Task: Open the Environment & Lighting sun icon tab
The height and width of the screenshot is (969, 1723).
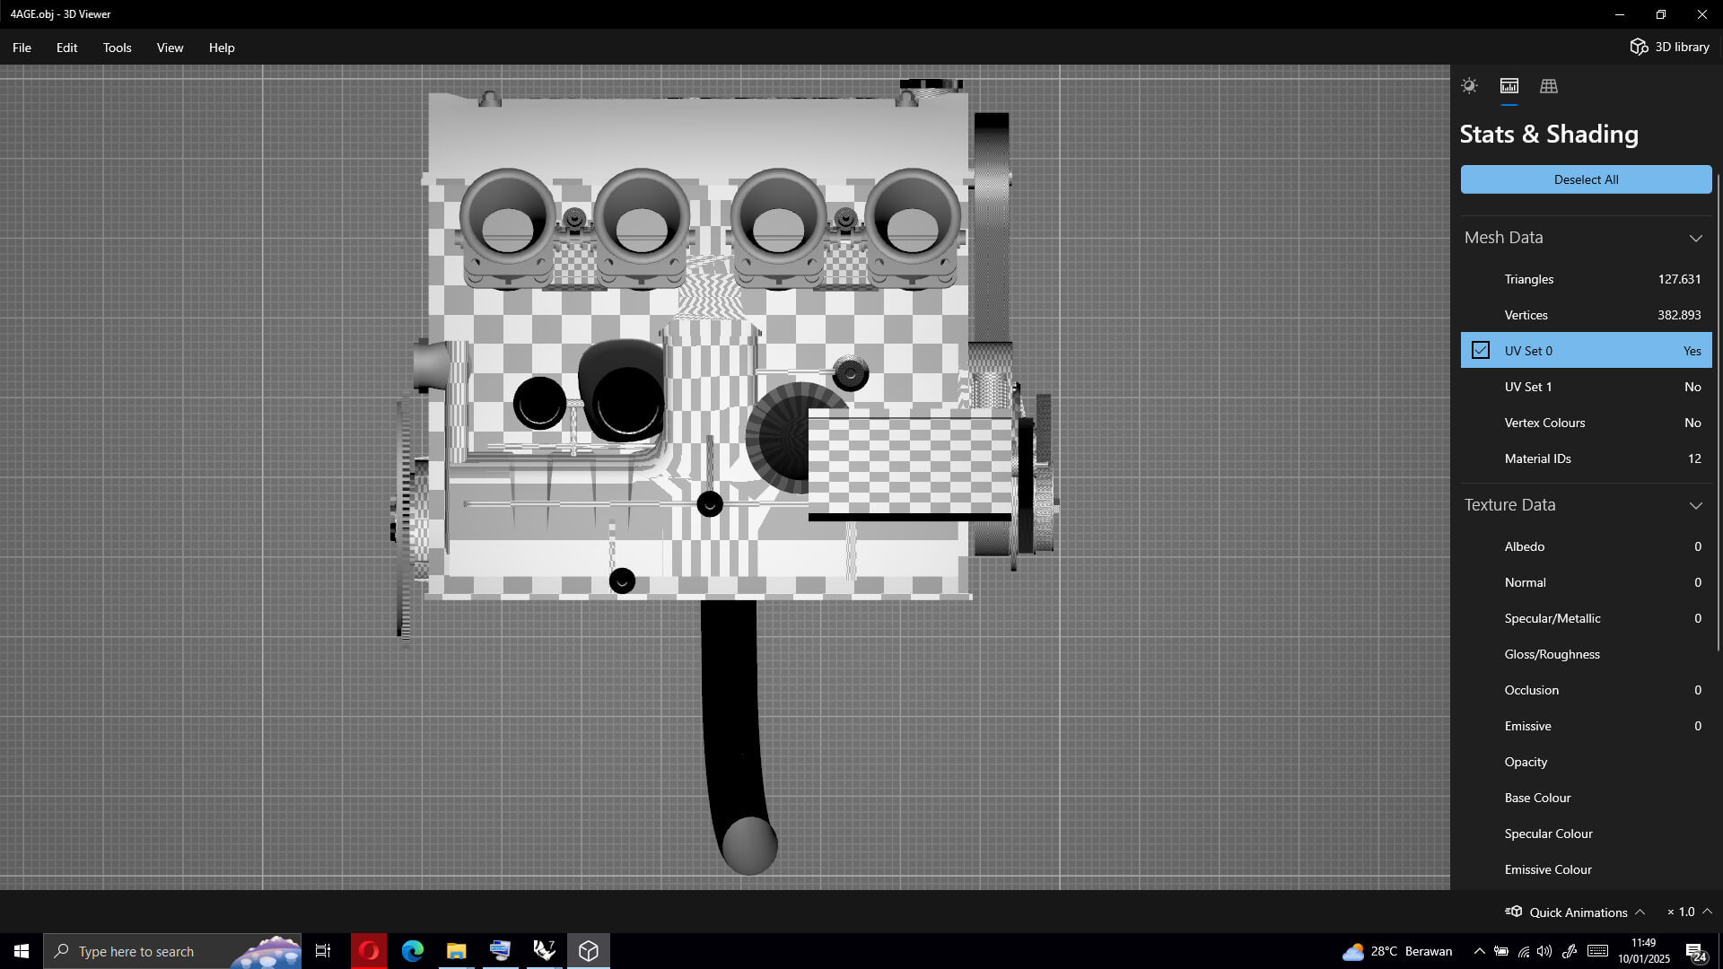Action: click(1469, 86)
